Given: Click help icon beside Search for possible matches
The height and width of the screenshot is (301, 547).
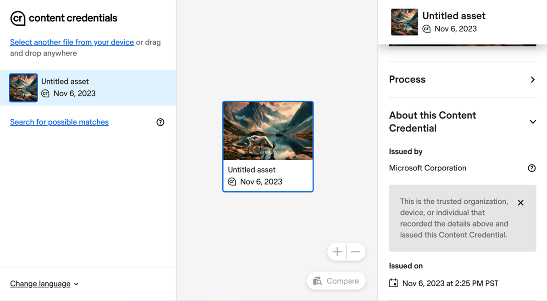Looking at the screenshot, I should click(x=160, y=122).
